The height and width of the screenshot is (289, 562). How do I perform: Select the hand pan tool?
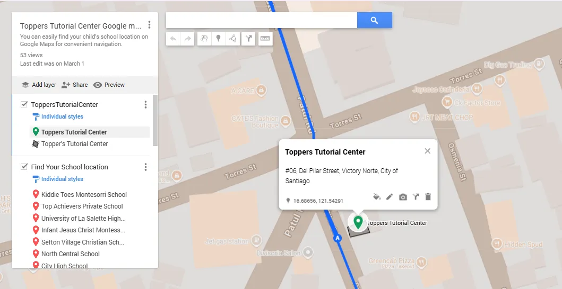[x=204, y=39]
